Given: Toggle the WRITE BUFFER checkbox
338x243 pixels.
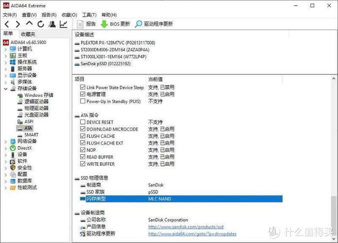Looking at the screenshot, I should [x=83, y=164].
